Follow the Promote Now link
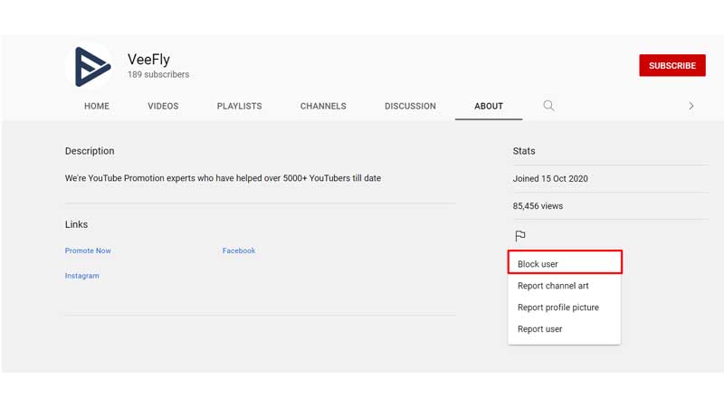Screen dimensions: 724x407 coord(88,251)
